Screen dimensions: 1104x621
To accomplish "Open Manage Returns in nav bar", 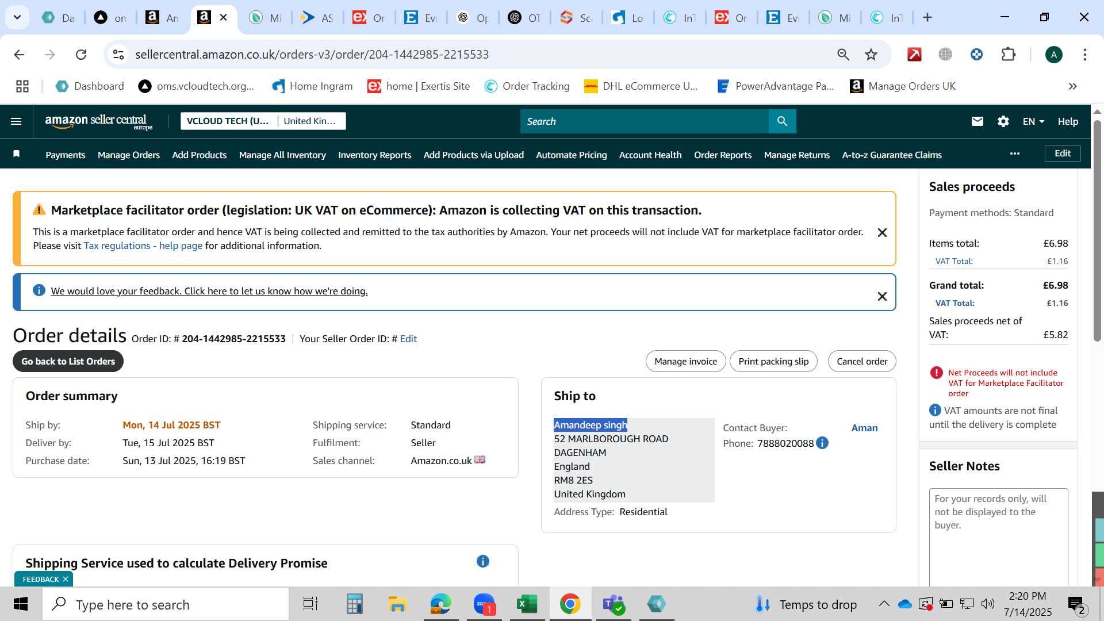I will tap(797, 155).
